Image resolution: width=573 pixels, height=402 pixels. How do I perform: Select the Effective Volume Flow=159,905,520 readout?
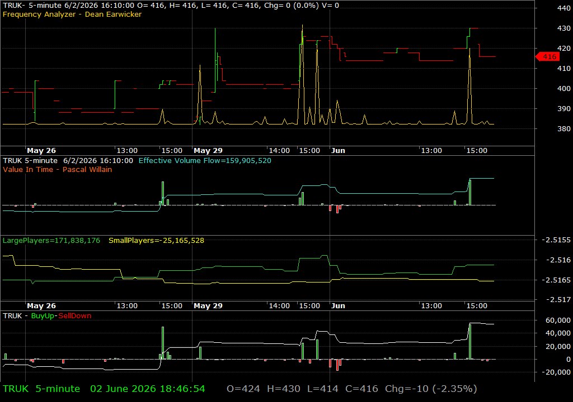point(205,160)
